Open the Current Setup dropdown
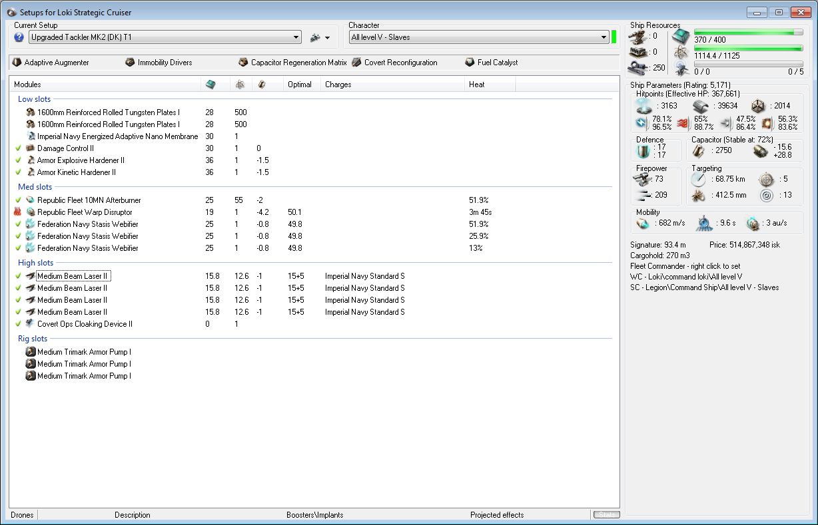The height and width of the screenshot is (525, 818). 165,37
